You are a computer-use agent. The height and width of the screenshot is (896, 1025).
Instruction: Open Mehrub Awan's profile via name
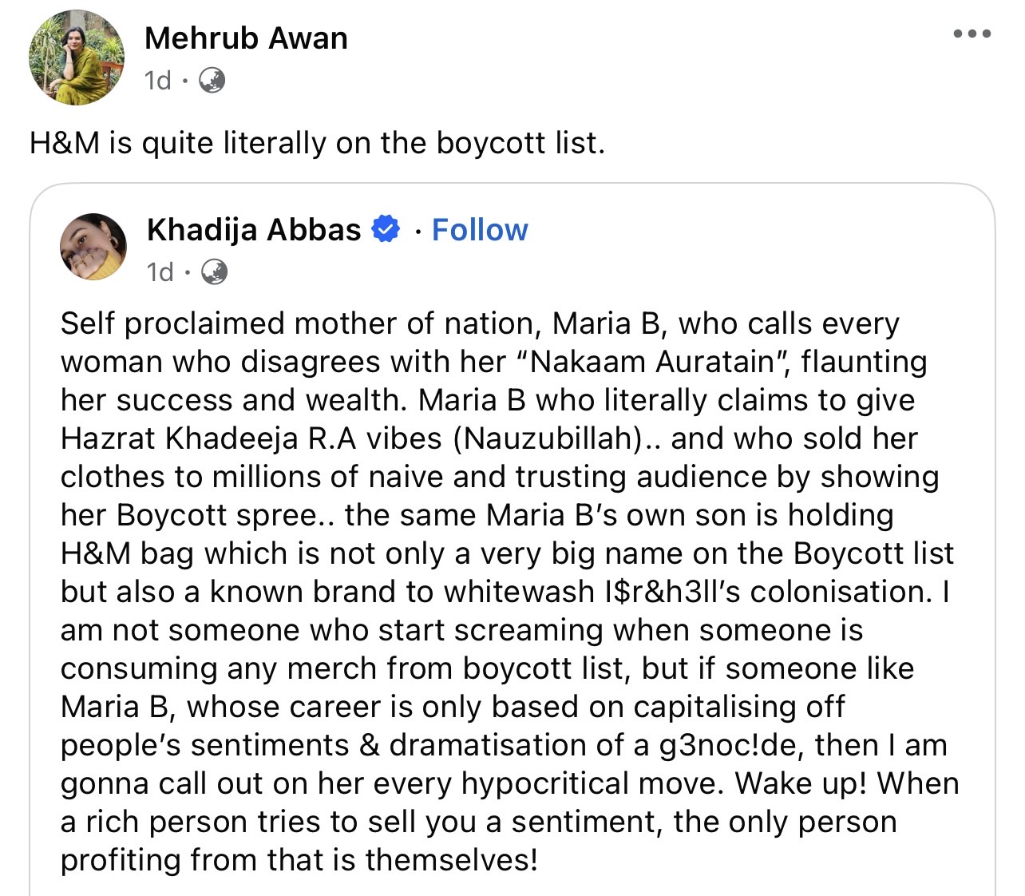click(246, 38)
